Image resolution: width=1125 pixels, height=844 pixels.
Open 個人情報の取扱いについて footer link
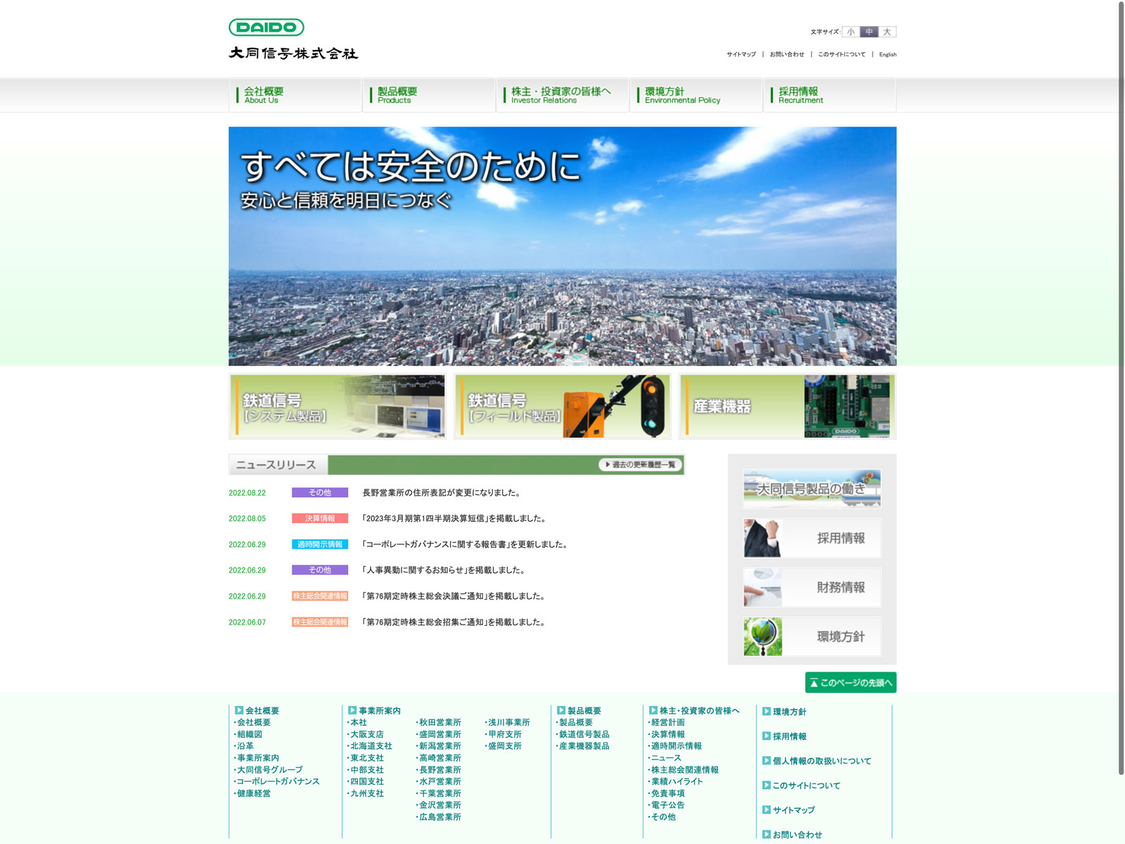(821, 761)
